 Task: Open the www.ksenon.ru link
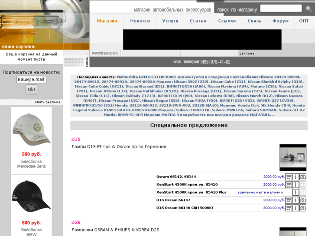point(105,53)
